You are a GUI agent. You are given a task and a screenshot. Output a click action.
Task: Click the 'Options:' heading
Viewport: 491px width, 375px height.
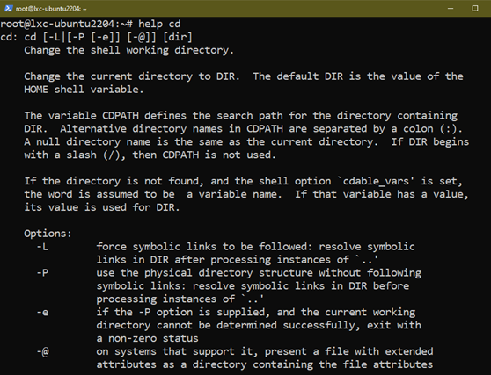48,234
